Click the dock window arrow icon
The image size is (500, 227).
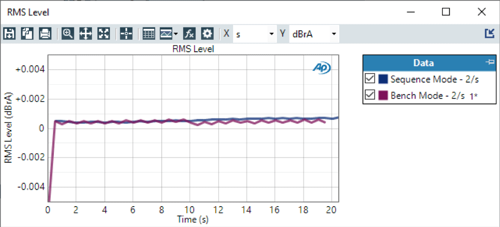coord(489,33)
